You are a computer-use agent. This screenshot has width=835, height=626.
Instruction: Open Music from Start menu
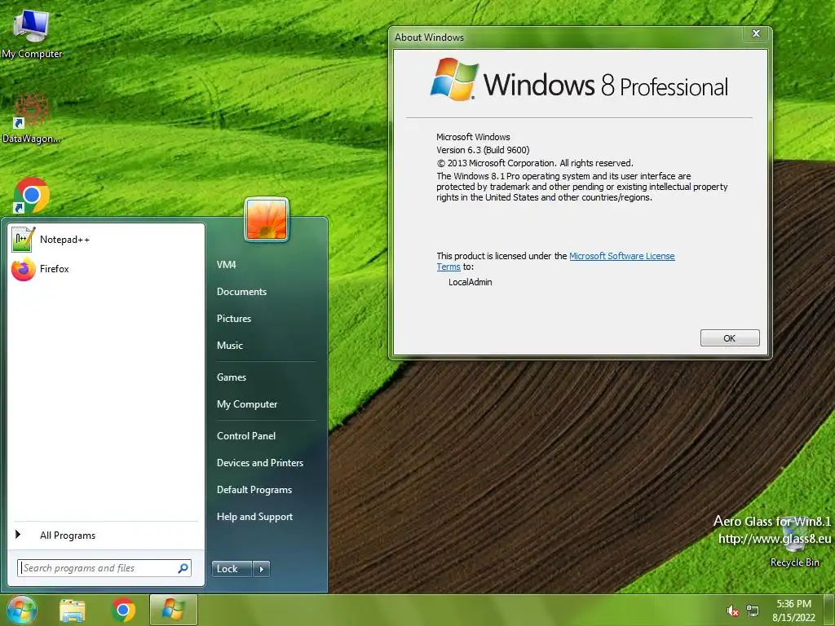coord(229,346)
